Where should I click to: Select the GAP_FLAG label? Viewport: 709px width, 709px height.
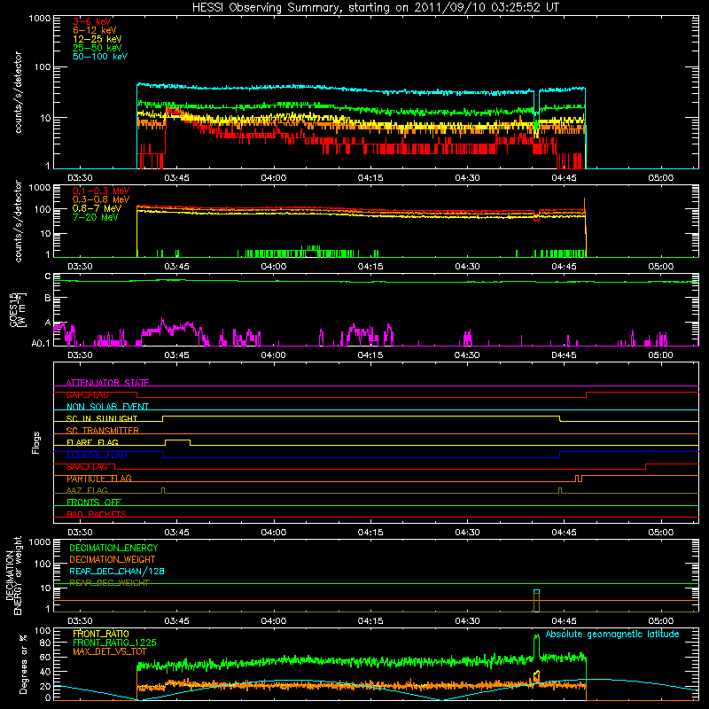tap(87, 394)
